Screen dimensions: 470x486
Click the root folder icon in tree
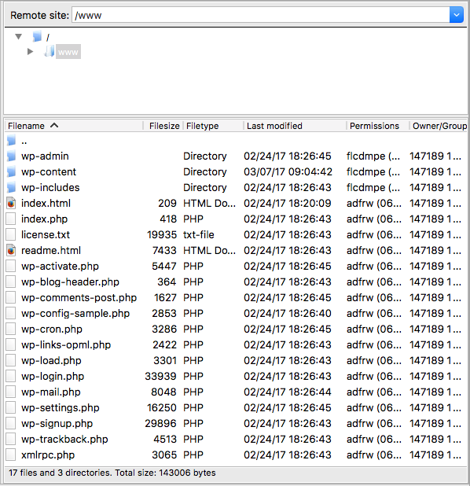coord(37,37)
